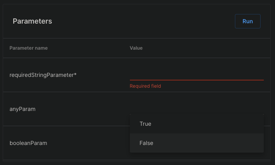Click the red underline of the required input
This screenshot has width=275, height=165.
(196, 80)
